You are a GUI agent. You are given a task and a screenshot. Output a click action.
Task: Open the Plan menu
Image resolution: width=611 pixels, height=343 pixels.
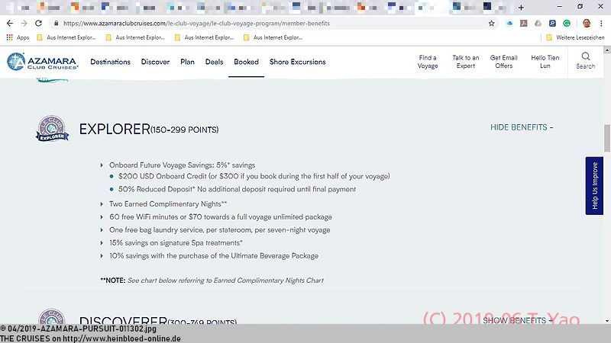click(187, 62)
